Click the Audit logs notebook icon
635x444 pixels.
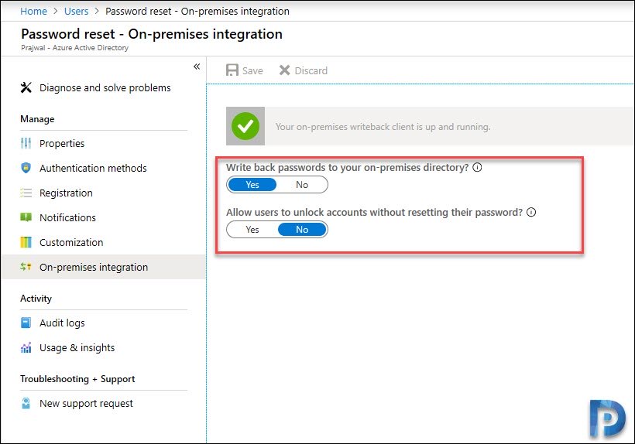(x=26, y=323)
